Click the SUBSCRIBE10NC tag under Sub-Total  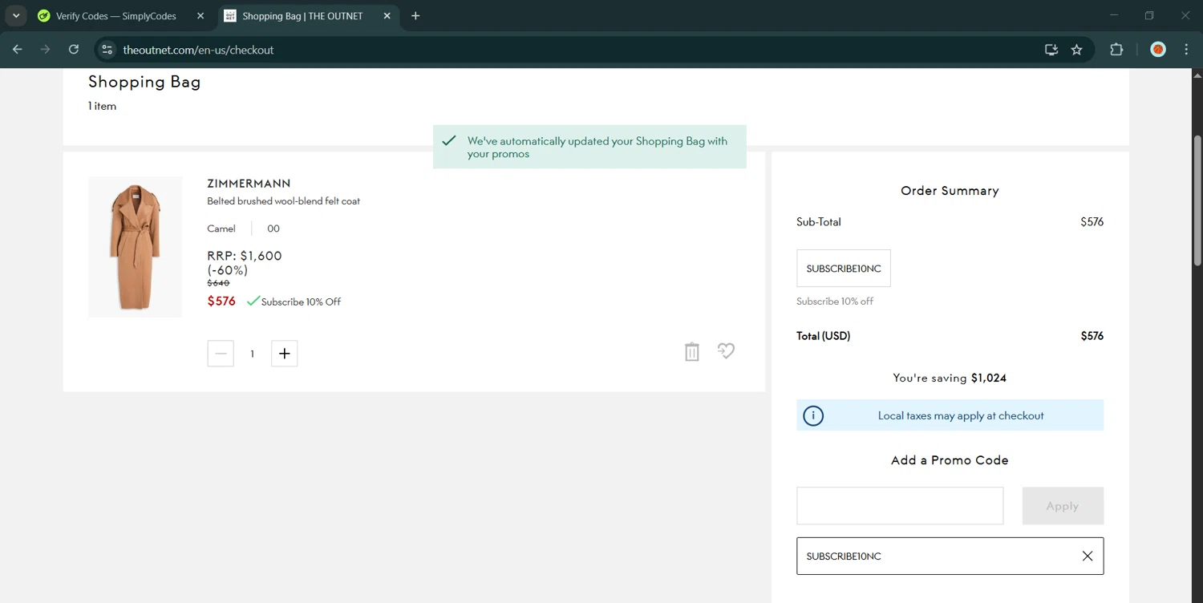844,269
